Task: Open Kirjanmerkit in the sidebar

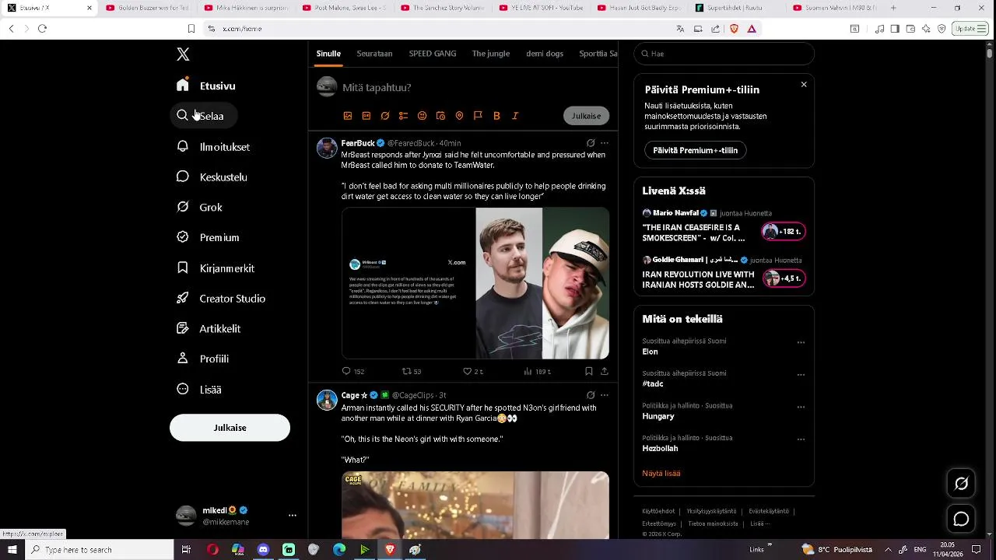Action: (x=216, y=268)
